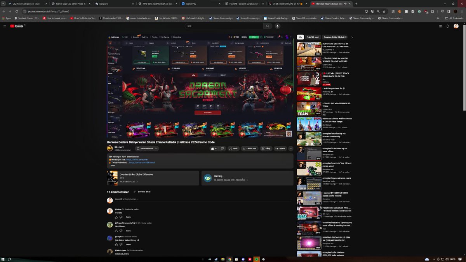Image resolution: width=466 pixels, height=262 pixels.
Task: Open 'I sold Dragon Lore for $1' thumbnail
Action: (309, 94)
